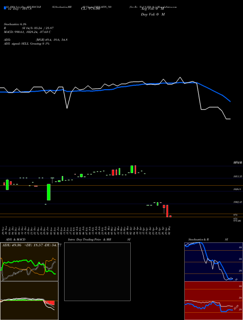The width and height of the screenshot is (243, 320).
Task: Click the MACD histogram chart with red bars
Action: coord(29,301)
